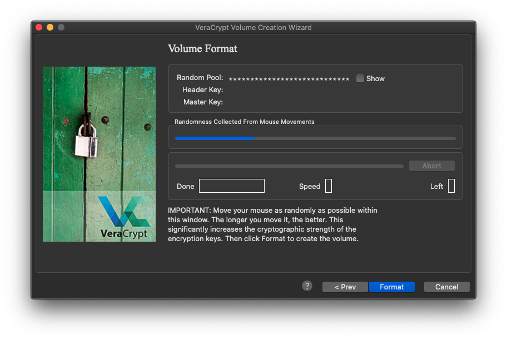Enable the Show random pool checkbox
This screenshot has height=340, width=507.
tap(360, 78)
